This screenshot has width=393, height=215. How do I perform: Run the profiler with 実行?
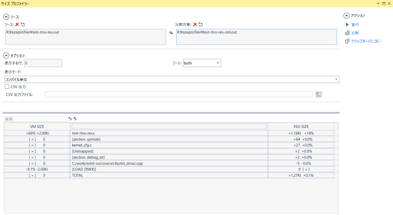coord(355,25)
